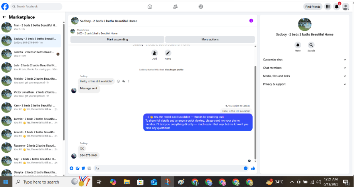
Task: Show hidden system tray icons
Action: [292, 182]
